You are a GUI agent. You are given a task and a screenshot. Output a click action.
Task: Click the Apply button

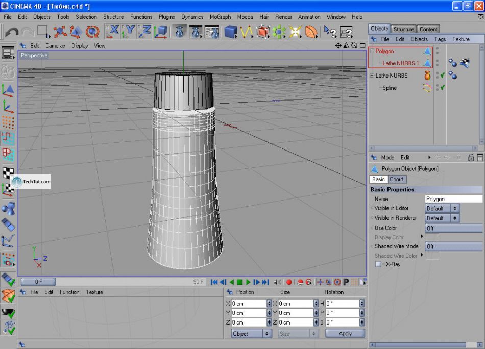click(x=345, y=333)
